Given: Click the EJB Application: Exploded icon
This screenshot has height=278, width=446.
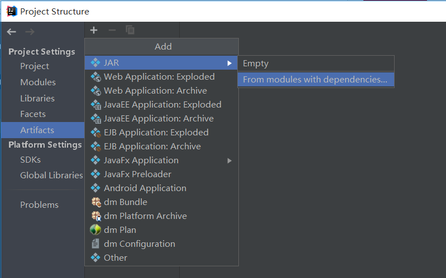Looking at the screenshot, I should click(95, 133).
